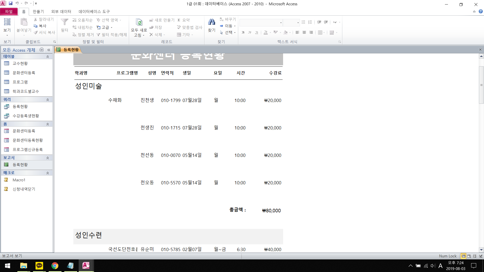The image size is (484, 272).
Task: Click the Save icon in title bar
Action: [x=11, y=4]
